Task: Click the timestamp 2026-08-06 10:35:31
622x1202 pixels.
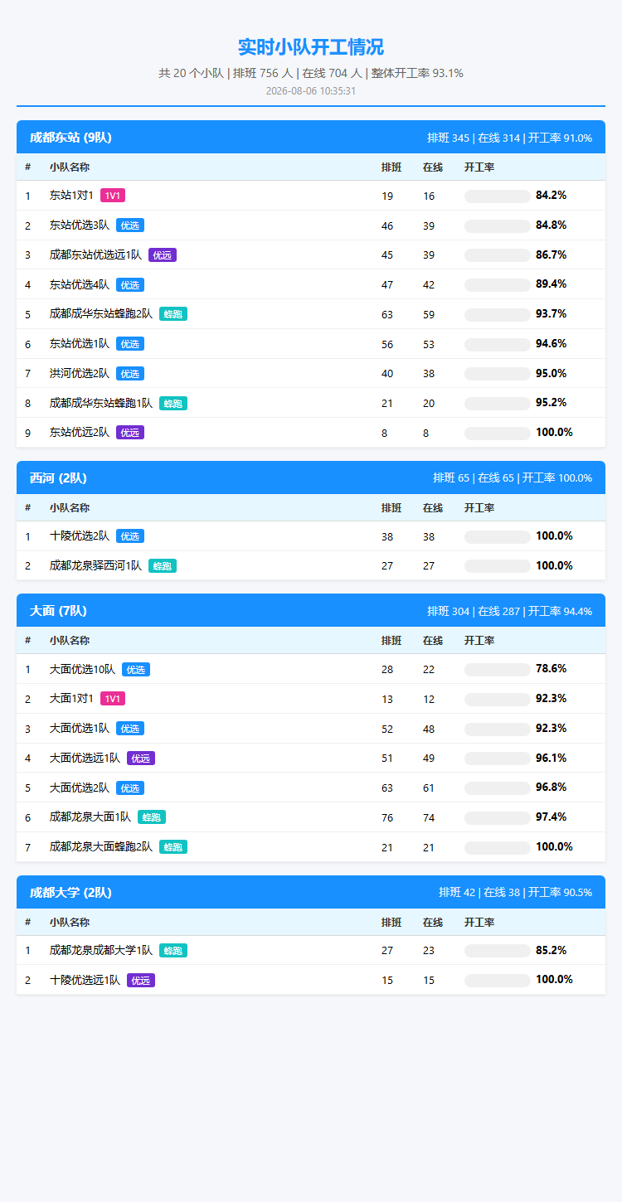Action: pos(311,90)
